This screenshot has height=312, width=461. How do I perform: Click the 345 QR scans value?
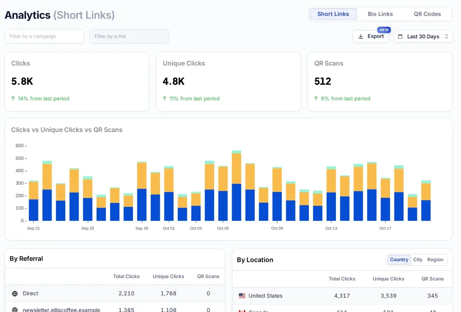432,296
